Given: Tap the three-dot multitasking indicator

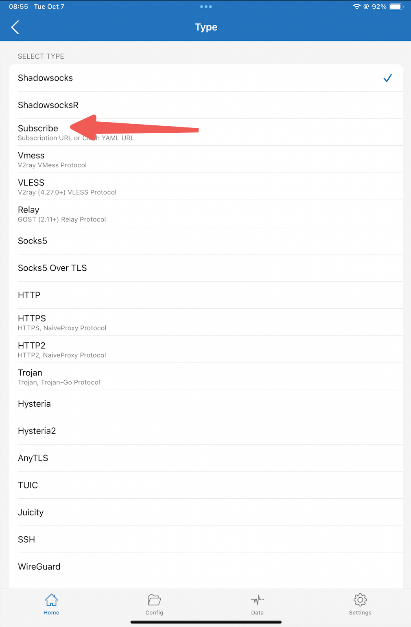Looking at the screenshot, I should click(206, 7).
